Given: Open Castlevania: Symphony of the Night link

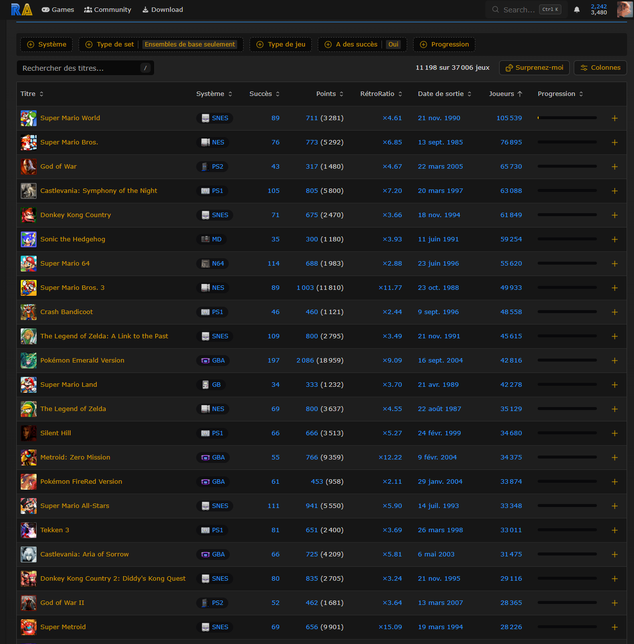Looking at the screenshot, I should (x=99, y=191).
